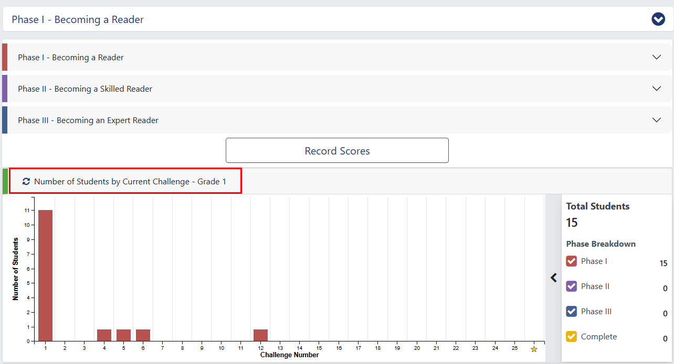Click the top header title Phase I - Becoming a Reader
The height and width of the screenshot is (364, 674).
[x=78, y=19]
